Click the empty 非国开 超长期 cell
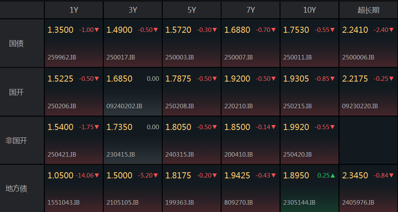This screenshot has height=212, width=398. (x=368, y=140)
